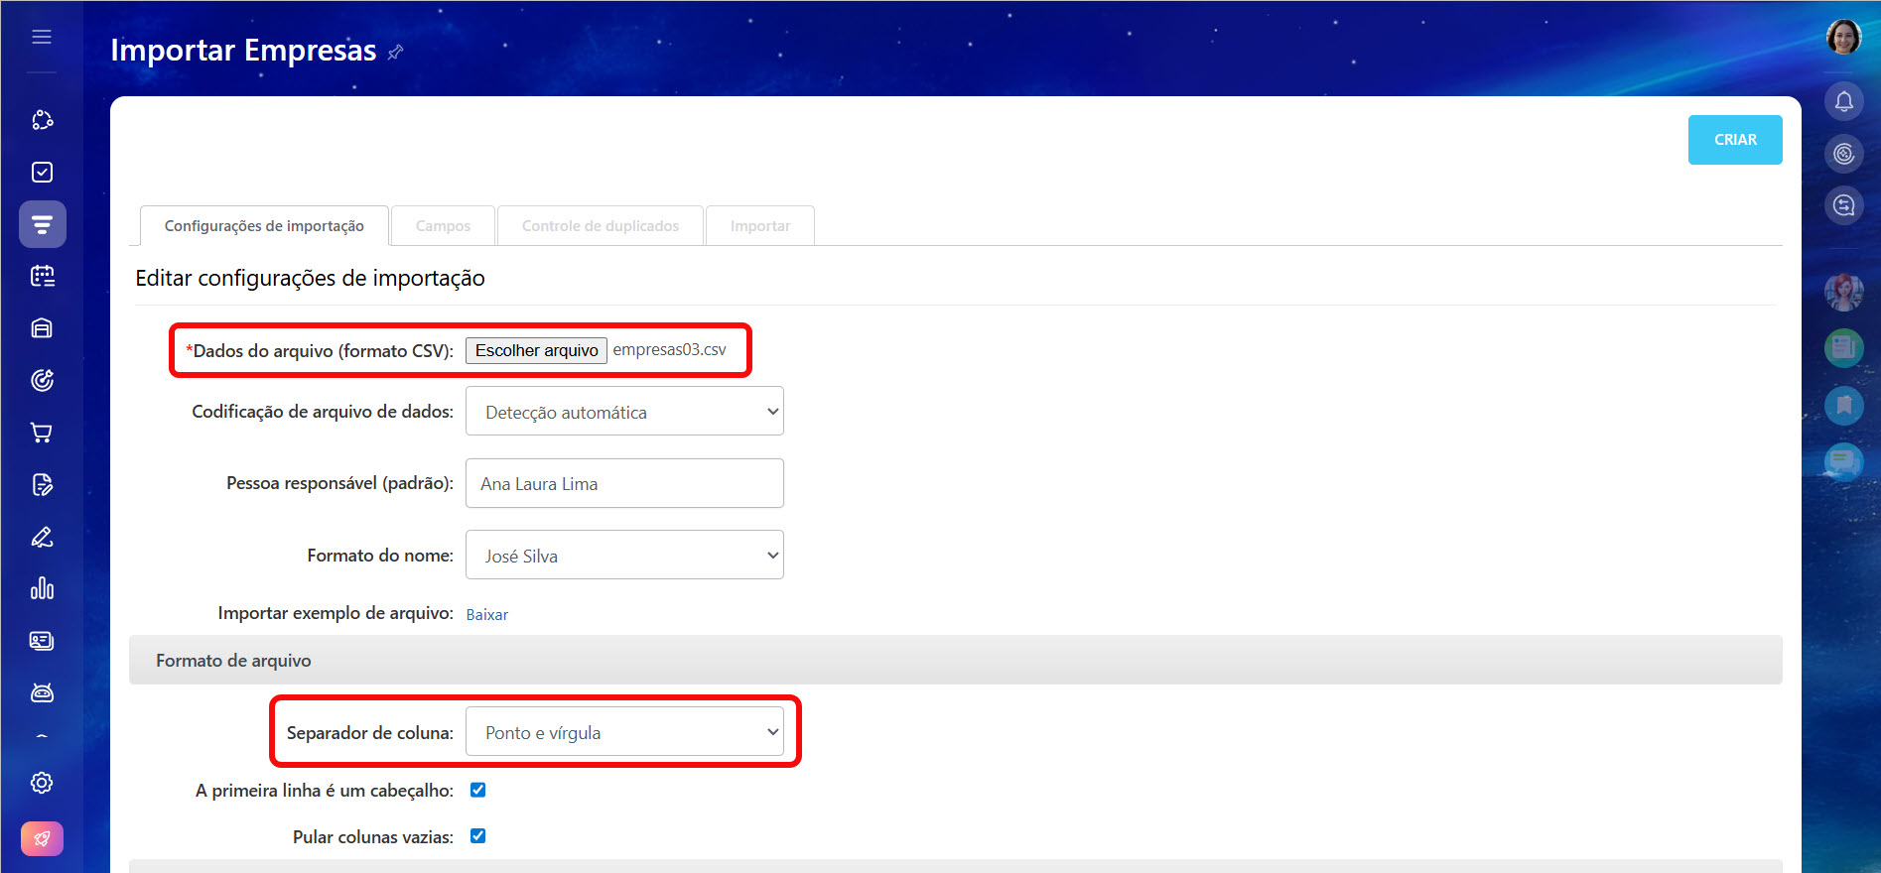Open the tasks checkmark icon in sidebar
The image size is (1881, 873).
point(42,173)
